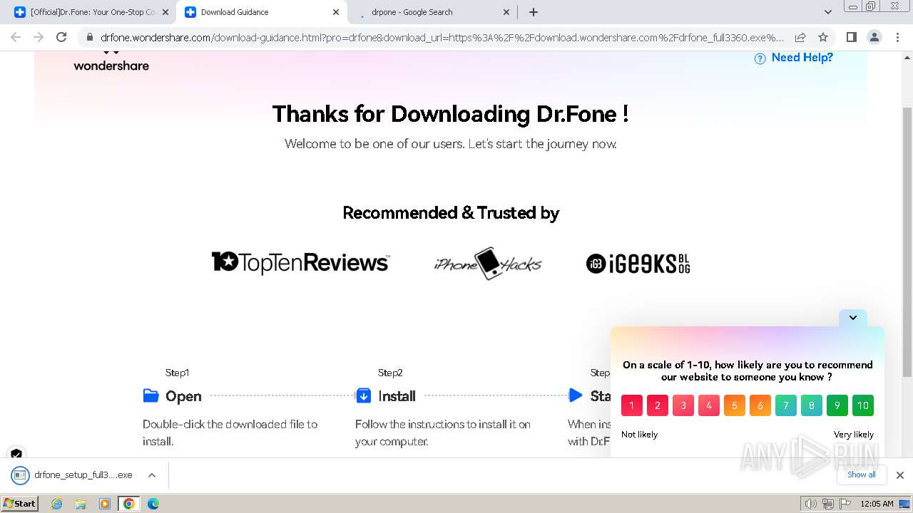Rate recommendation score 9

click(837, 405)
